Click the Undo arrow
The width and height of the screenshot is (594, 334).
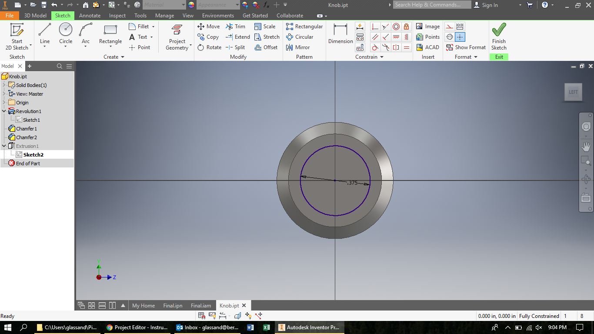[54, 5]
